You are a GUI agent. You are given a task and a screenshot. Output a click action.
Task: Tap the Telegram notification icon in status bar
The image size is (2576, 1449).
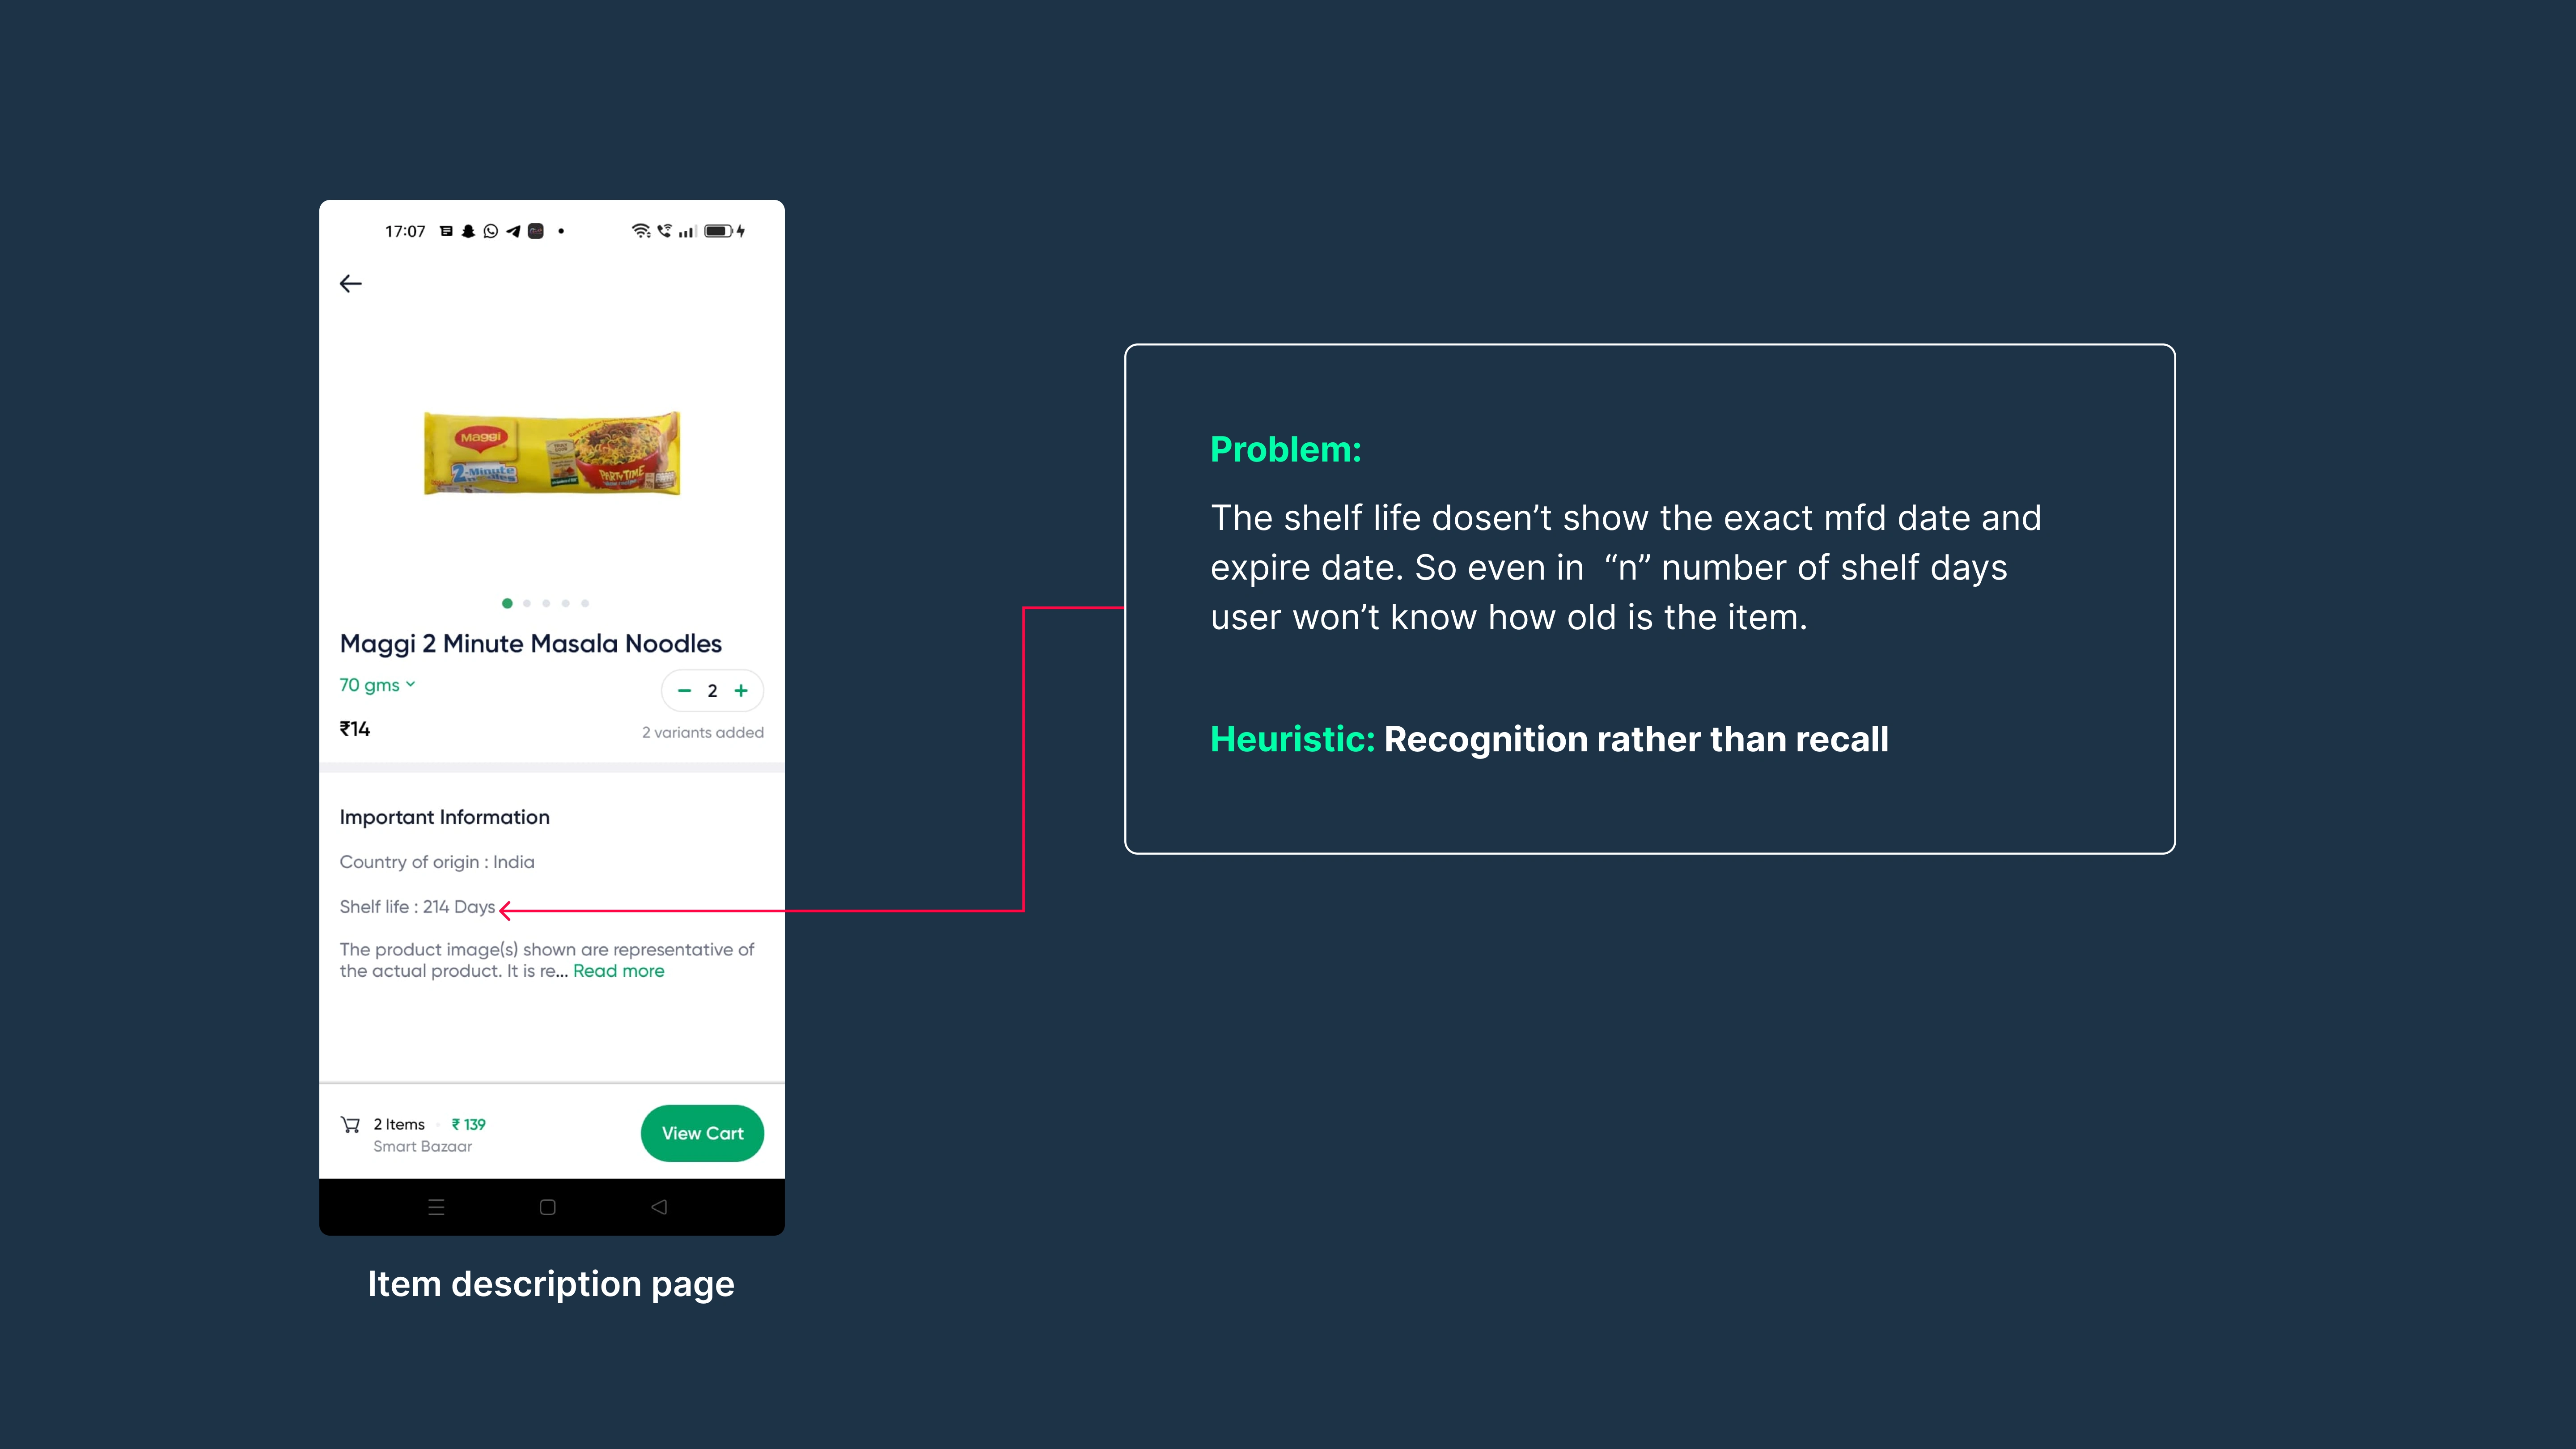point(513,231)
